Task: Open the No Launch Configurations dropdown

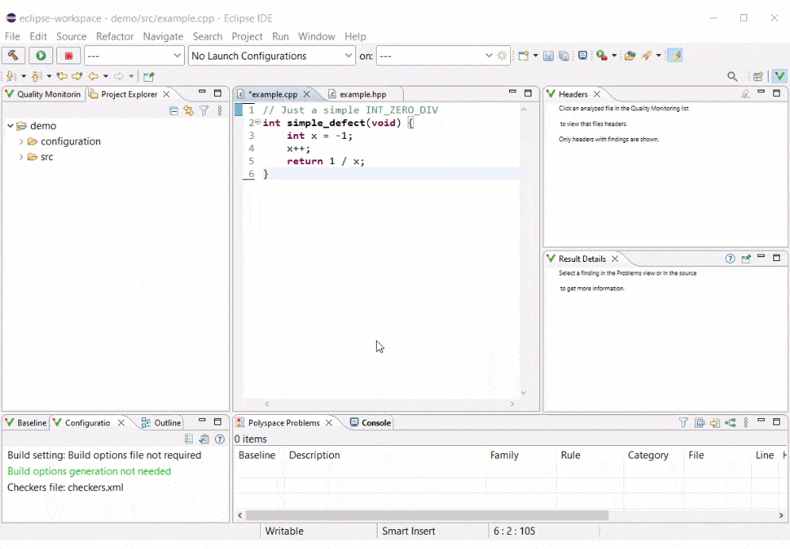Action: [x=349, y=56]
